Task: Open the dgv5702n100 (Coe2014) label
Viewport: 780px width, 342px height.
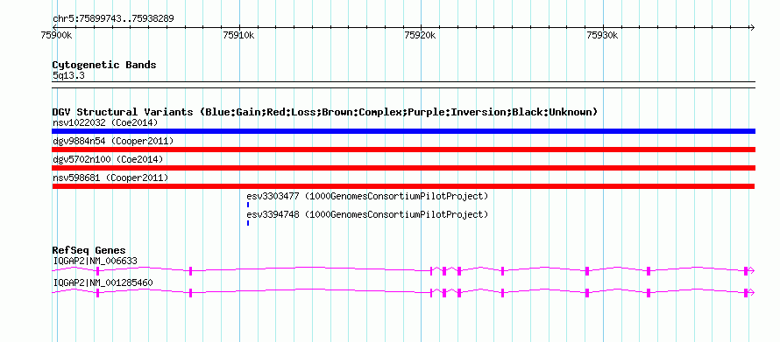Action: [x=108, y=159]
